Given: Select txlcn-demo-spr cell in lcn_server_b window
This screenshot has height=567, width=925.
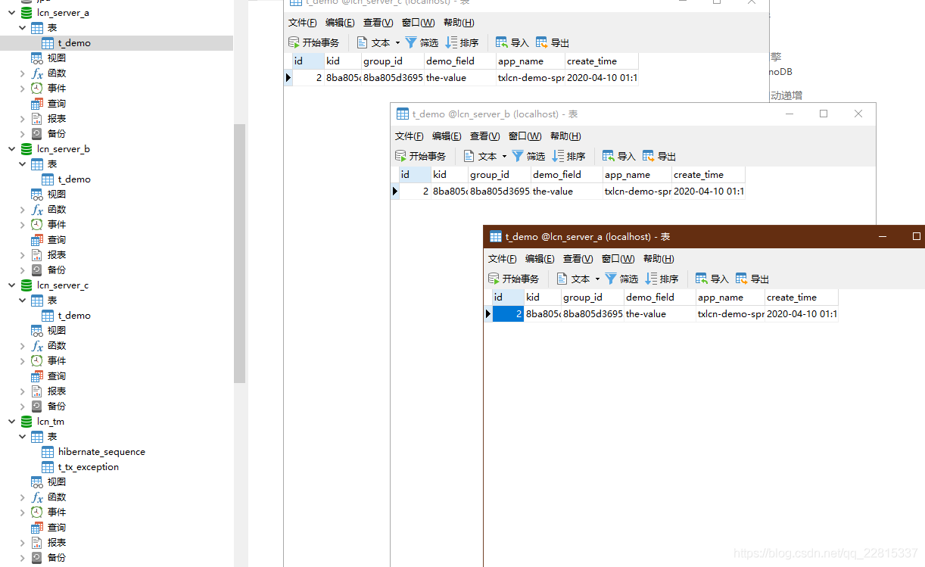Looking at the screenshot, I should tap(637, 191).
